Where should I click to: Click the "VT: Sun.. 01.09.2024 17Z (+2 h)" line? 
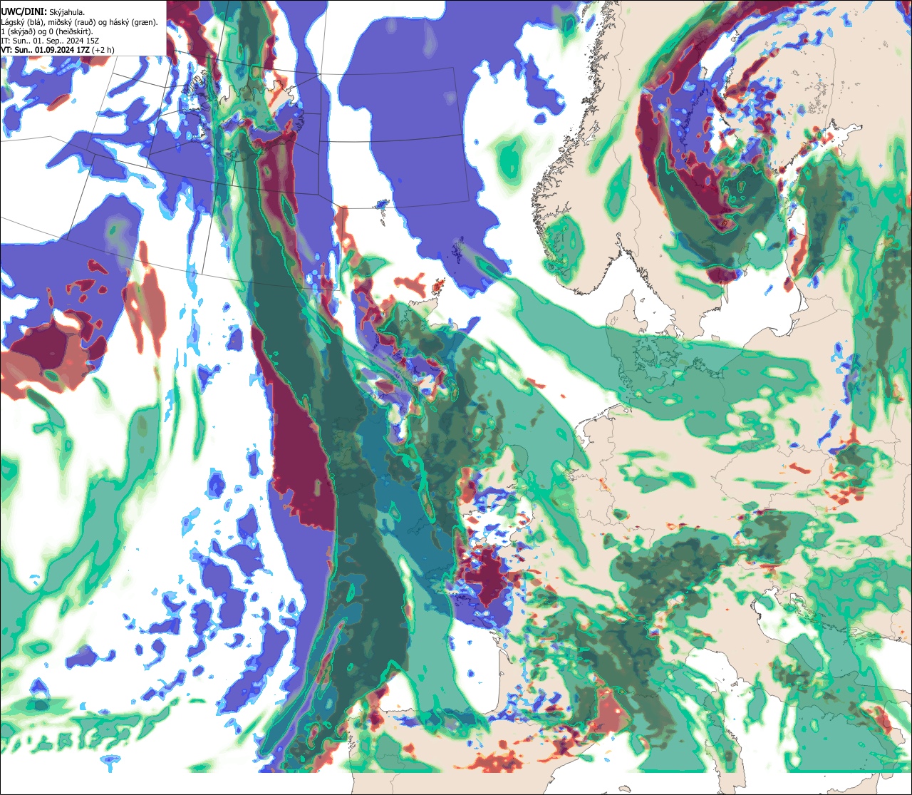pyautogui.click(x=58, y=50)
